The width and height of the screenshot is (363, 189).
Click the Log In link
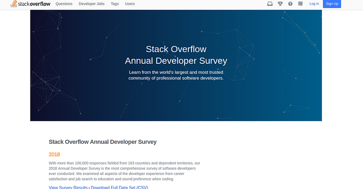(x=314, y=4)
